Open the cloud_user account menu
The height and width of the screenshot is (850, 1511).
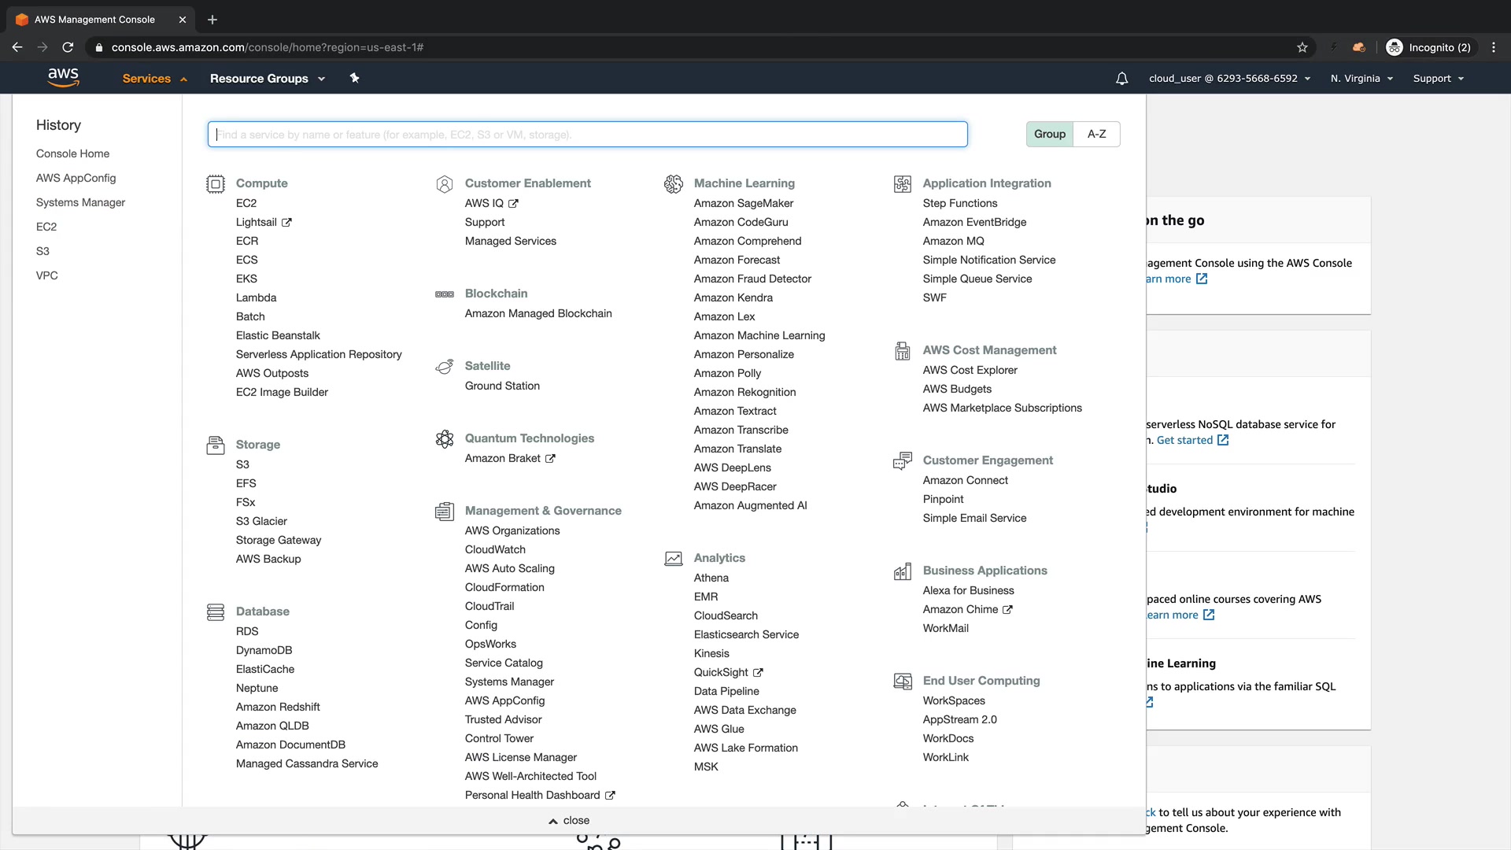1228,79
